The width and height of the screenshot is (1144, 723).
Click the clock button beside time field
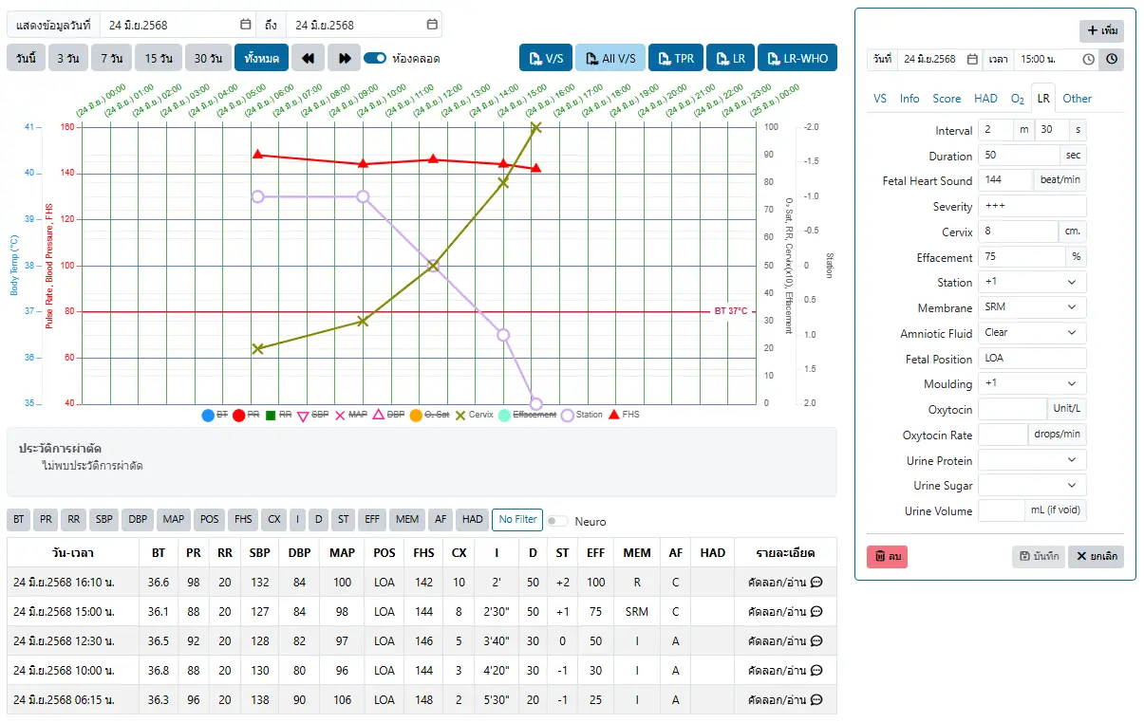[1111, 59]
